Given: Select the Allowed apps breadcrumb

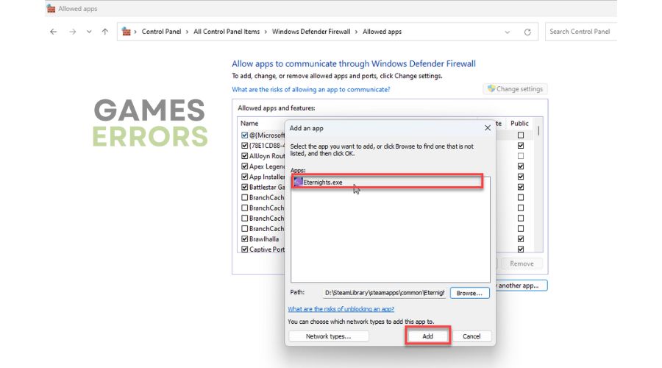Looking at the screenshot, I should 382,32.
